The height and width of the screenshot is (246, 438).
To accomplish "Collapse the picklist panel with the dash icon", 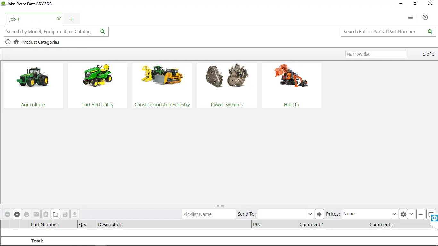I will 420,214.
